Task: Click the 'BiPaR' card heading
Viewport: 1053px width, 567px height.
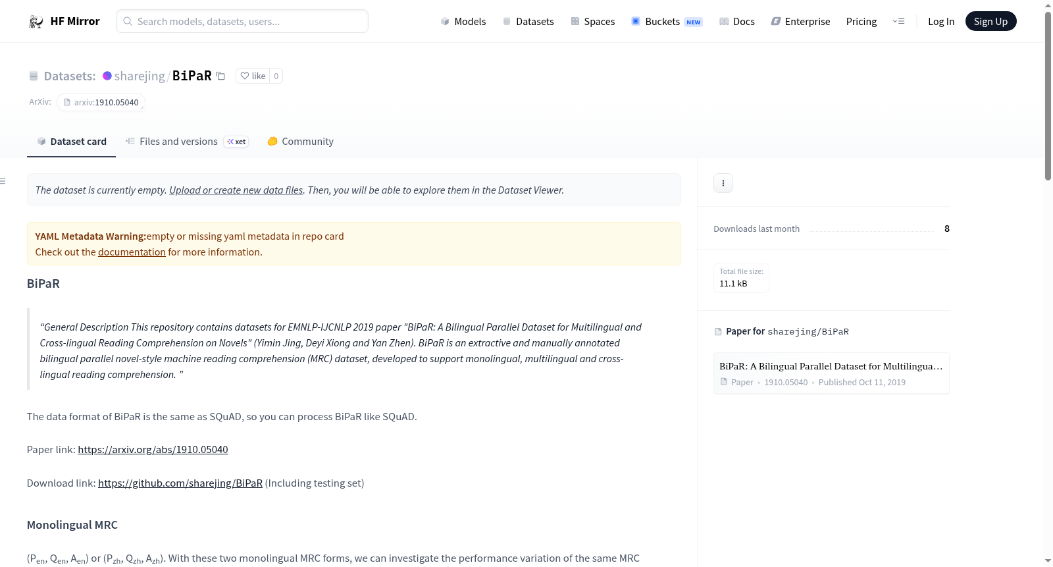Action: coord(43,284)
